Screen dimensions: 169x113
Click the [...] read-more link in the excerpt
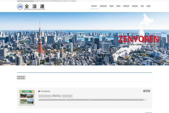click(x=145, y=100)
